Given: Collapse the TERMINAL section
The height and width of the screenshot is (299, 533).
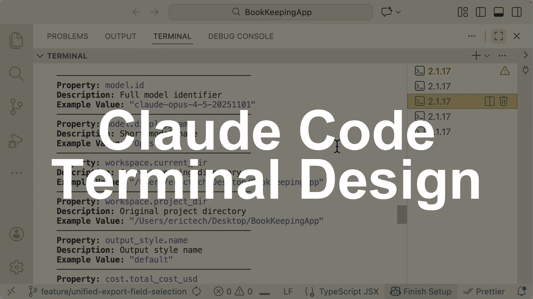Looking at the screenshot, I should coord(40,56).
